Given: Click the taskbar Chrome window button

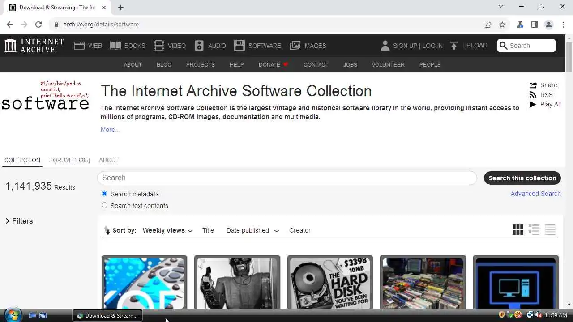Looking at the screenshot, I should [x=107, y=315].
